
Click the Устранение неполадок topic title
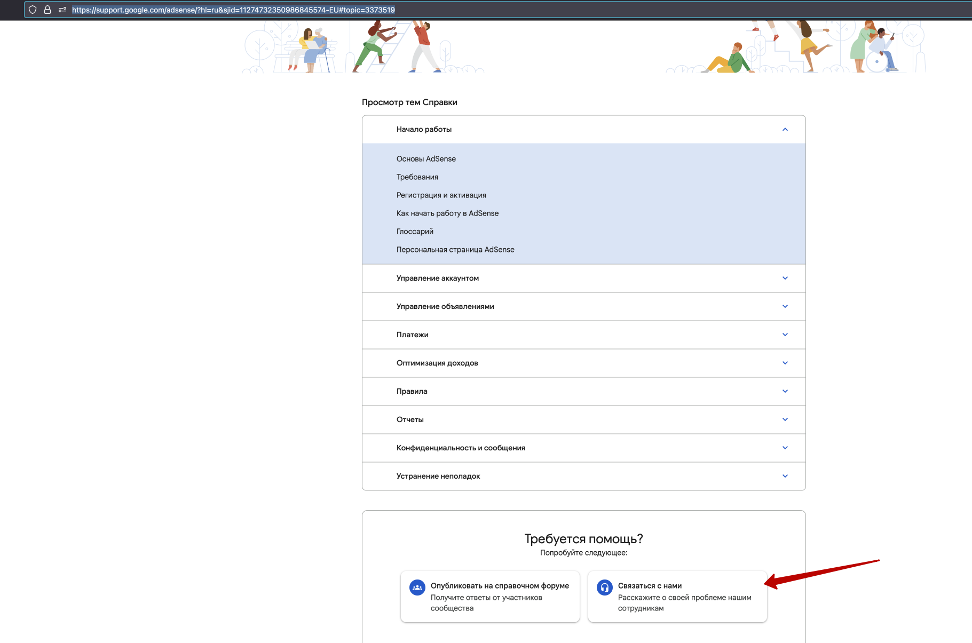click(438, 476)
